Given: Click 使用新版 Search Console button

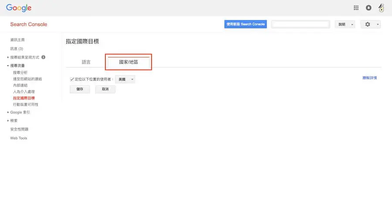Looking at the screenshot, I should [x=246, y=24].
